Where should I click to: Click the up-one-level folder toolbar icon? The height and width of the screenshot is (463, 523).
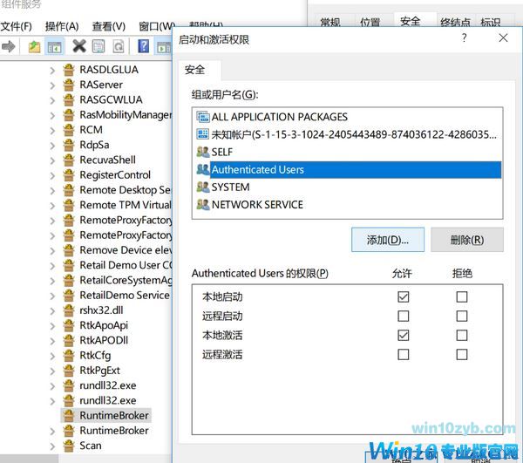tap(34, 47)
